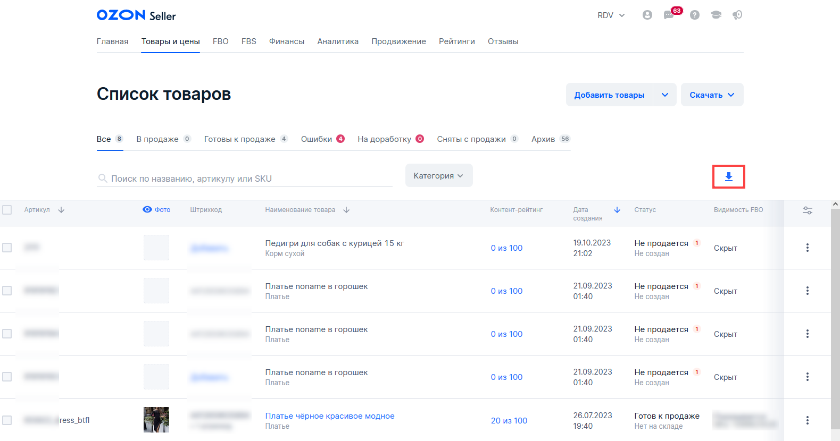Open the user profile icon
Image resolution: width=840 pixels, height=441 pixels.
(x=647, y=15)
